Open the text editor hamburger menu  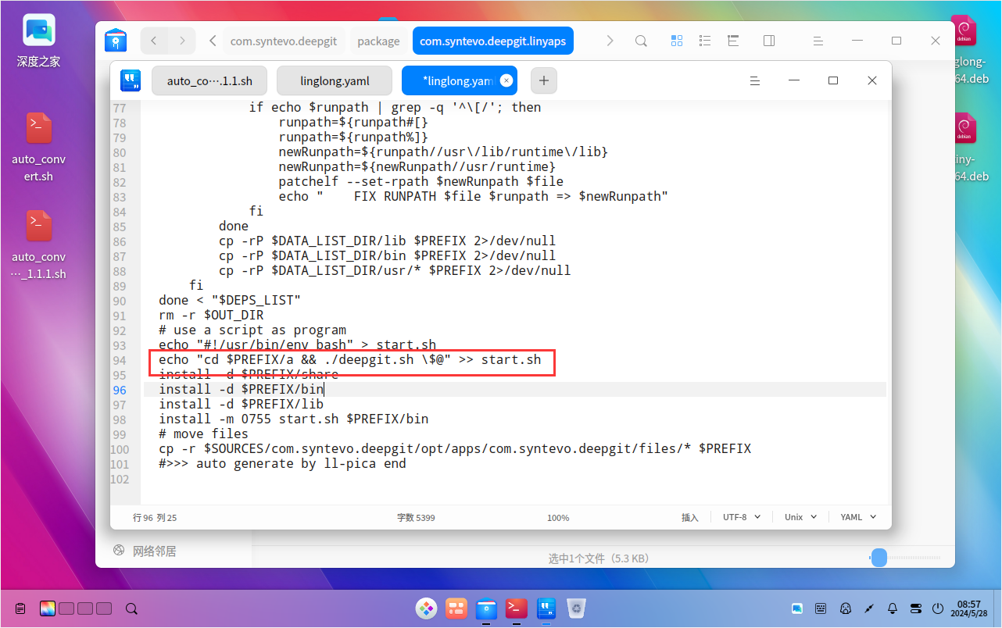click(755, 80)
